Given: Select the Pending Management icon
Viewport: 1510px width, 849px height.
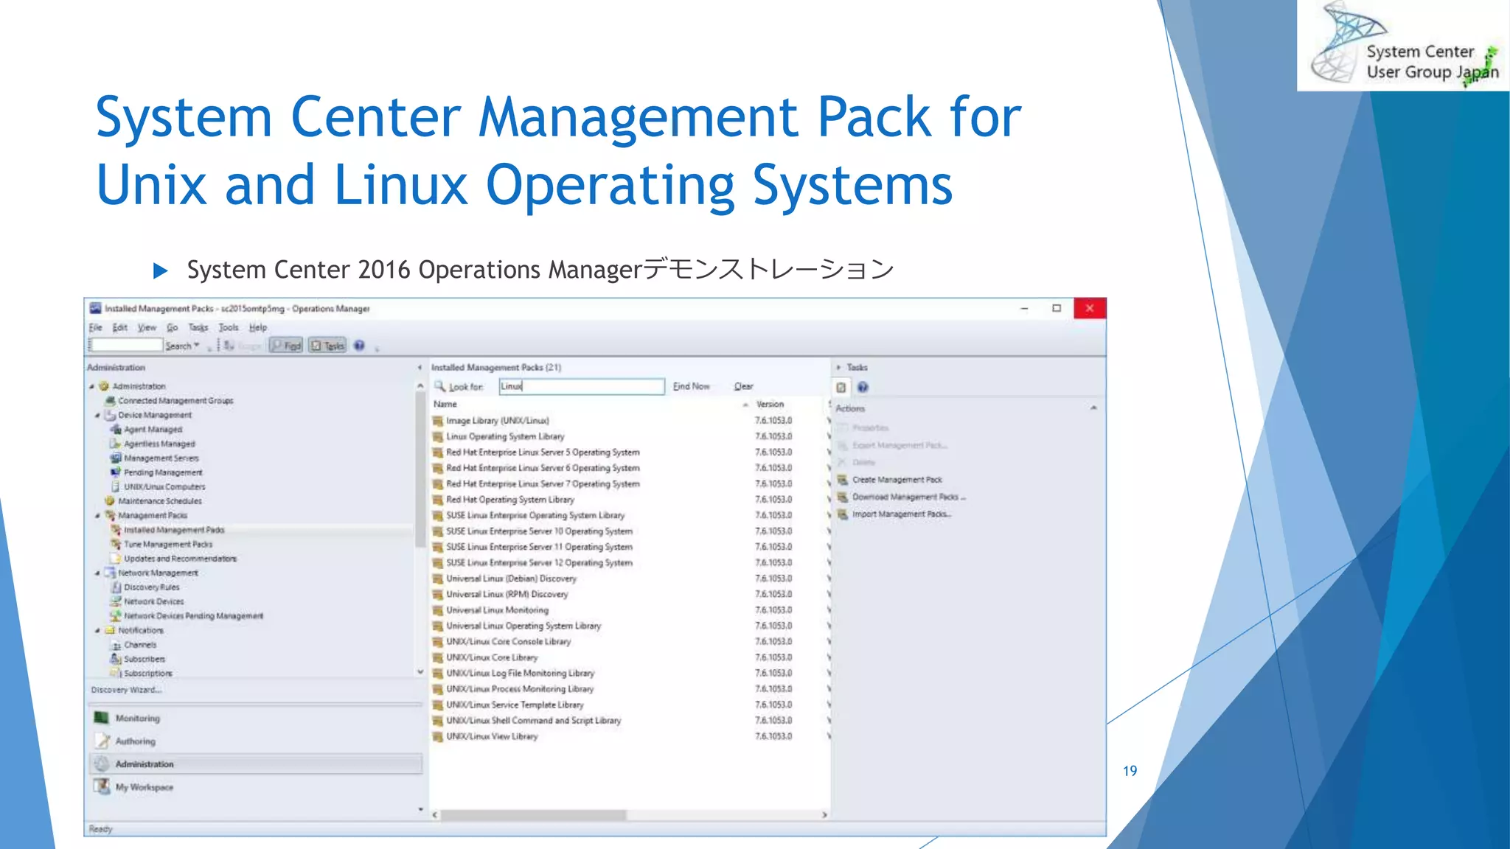Looking at the screenshot, I should point(116,472).
